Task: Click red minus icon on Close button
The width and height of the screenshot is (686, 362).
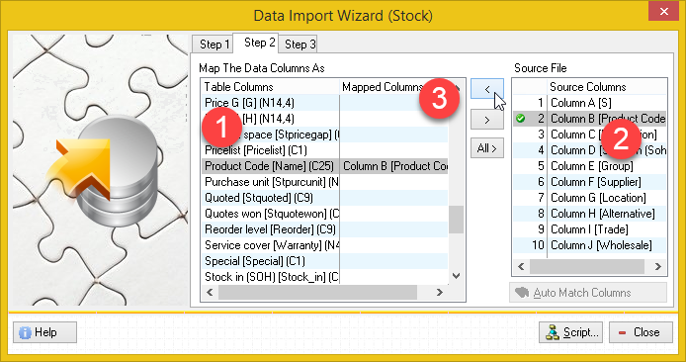Action: click(x=622, y=332)
